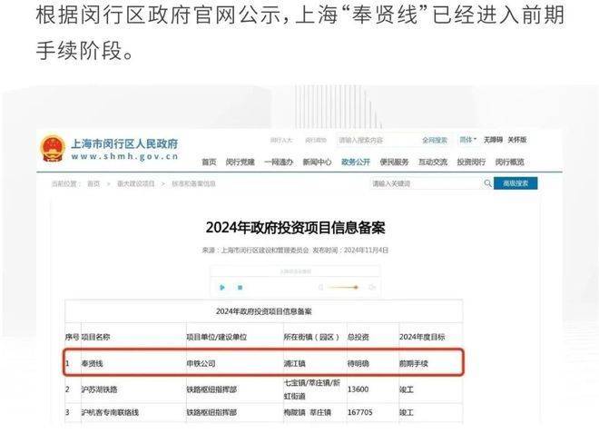599x433 pixels.
Task: Open the 闵行党建 navigation tab
Action: click(240, 162)
